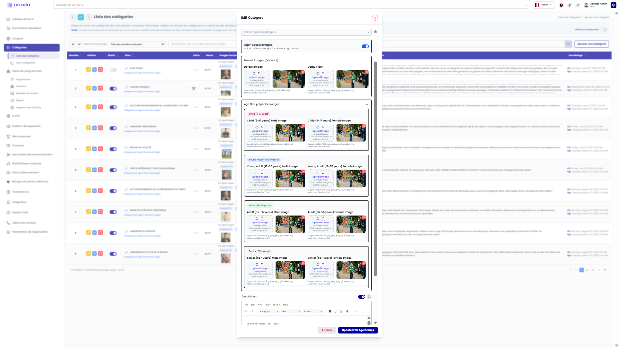Screen dimensions: 619x348
Task: Toggle Afficher la traduction switch
Action: (x=604, y=30)
